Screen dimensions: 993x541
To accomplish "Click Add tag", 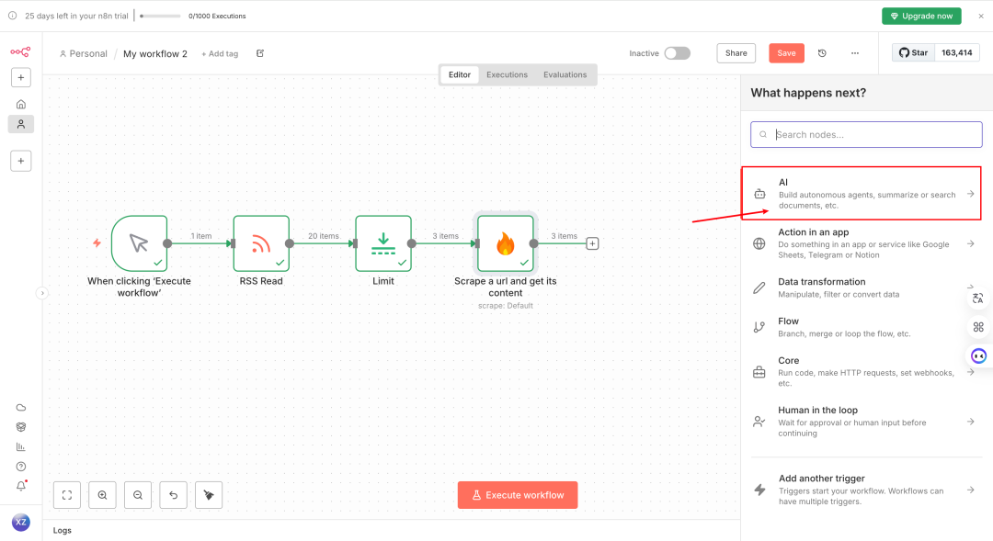I will click(220, 54).
